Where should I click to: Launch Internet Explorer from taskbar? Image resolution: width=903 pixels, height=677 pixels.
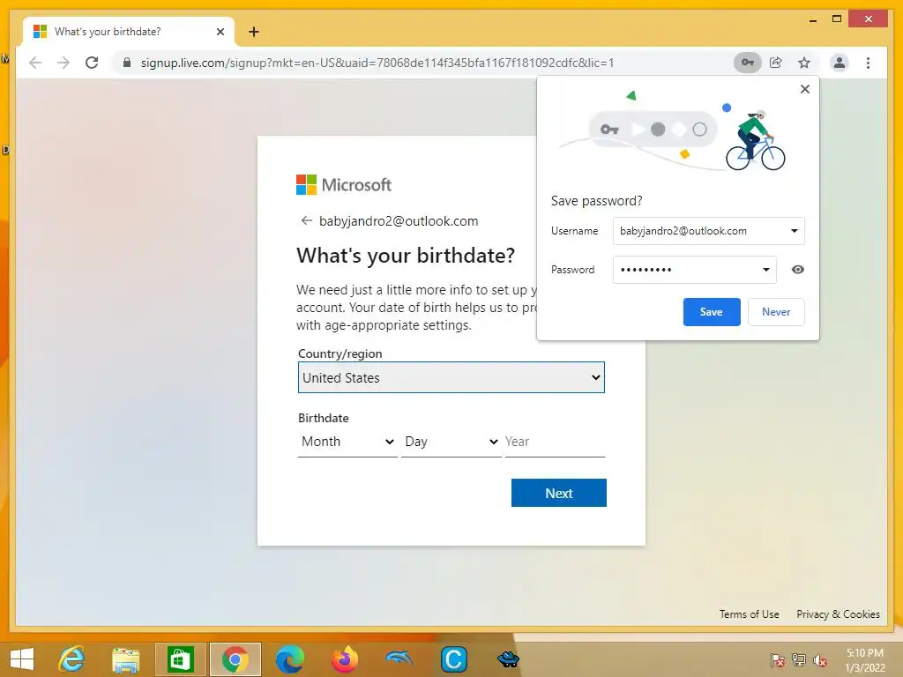[71, 658]
